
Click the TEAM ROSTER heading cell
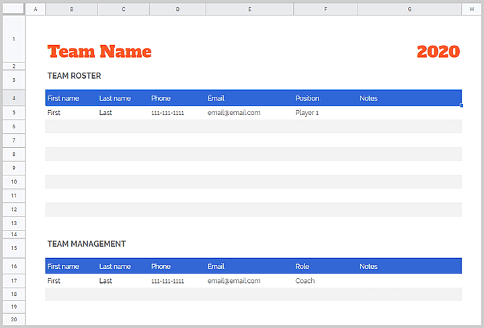point(75,76)
